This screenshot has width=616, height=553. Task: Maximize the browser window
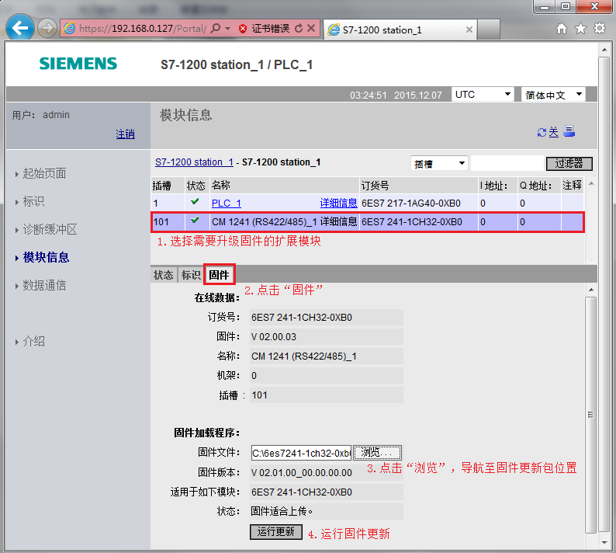click(x=566, y=7)
